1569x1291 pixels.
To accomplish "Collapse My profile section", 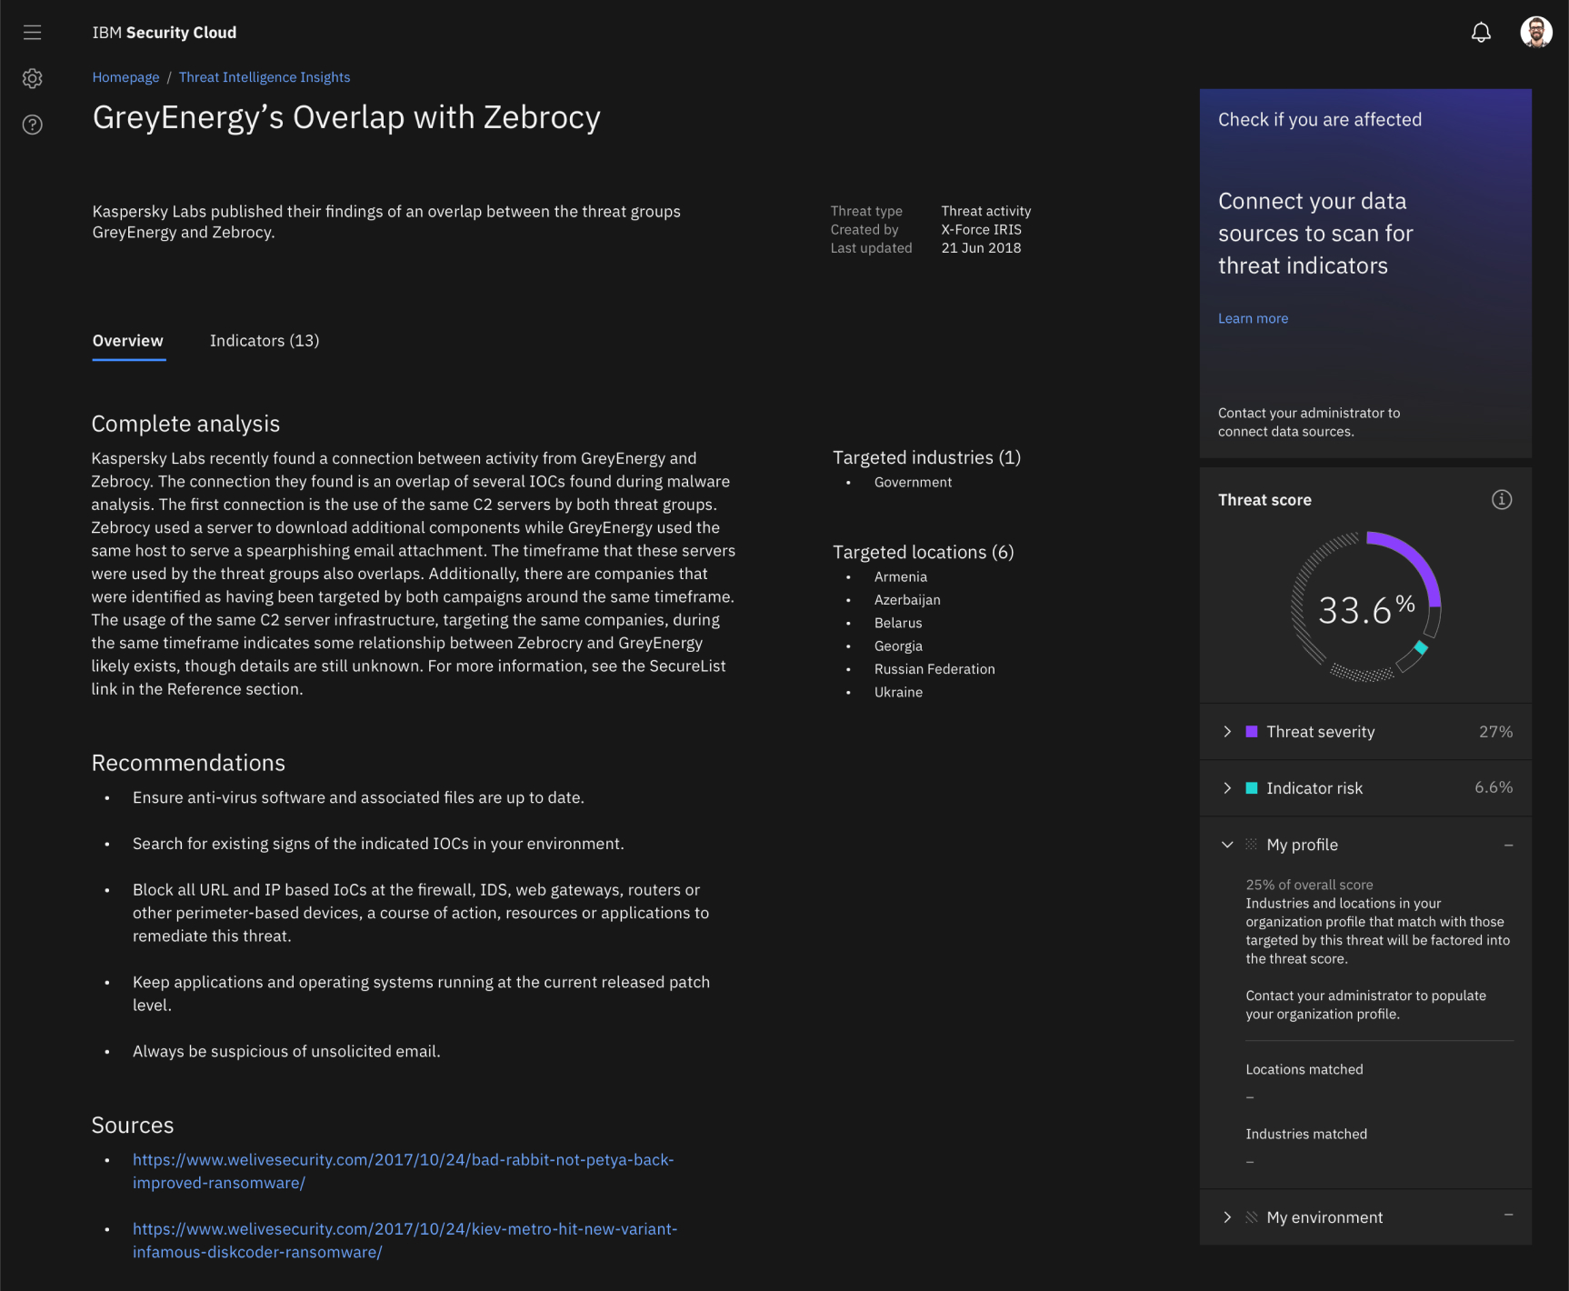I will (x=1227, y=845).
